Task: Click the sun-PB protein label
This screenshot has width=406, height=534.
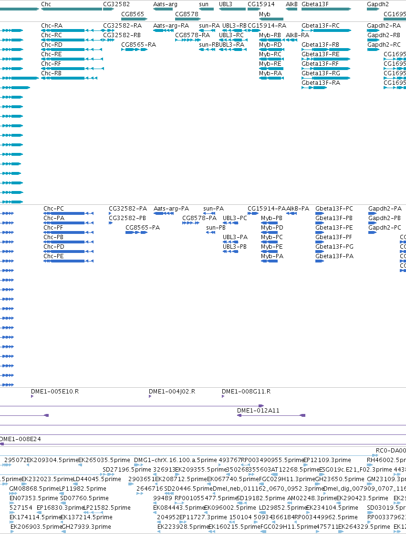Action: (216, 228)
